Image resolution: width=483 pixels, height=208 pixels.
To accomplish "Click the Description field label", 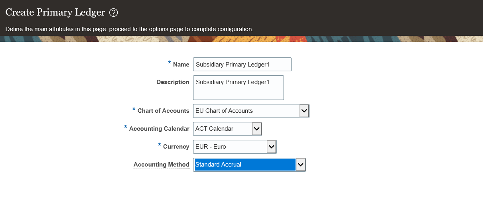I will pyautogui.click(x=173, y=82).
